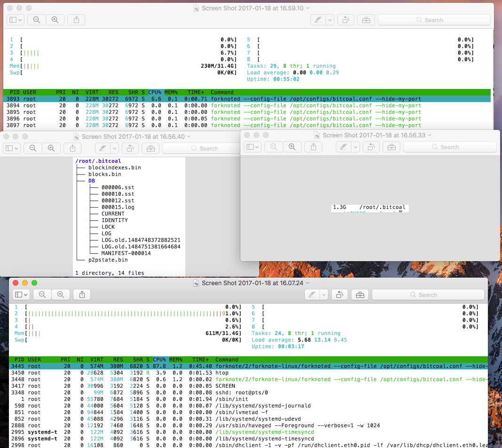
Task: Show markup toolbox in 16.56.40 window
Action: pyautogui.click(x=151, y=148)
